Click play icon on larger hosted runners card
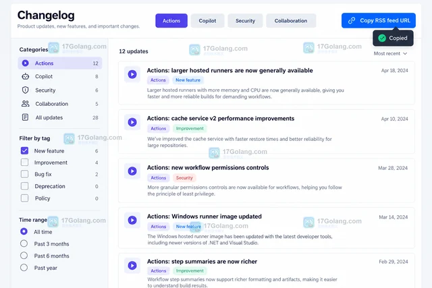Viewport: 432px width, 288px height. pos(132,74)
